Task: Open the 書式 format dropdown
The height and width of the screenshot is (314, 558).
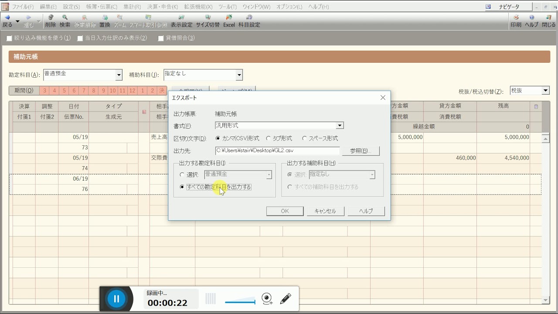Action: pyautogui.click(x=340, y=126)
